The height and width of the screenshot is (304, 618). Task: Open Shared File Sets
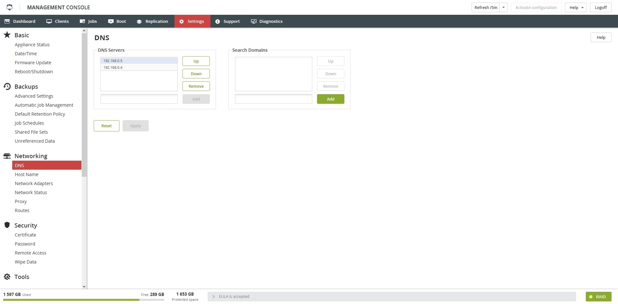31,132
